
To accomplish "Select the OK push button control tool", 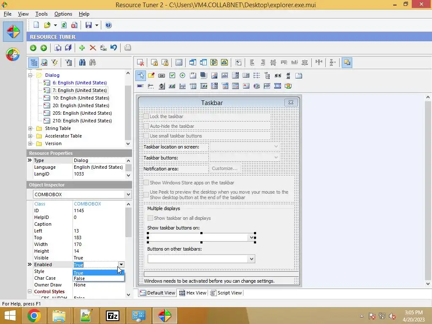I will 162,76.
